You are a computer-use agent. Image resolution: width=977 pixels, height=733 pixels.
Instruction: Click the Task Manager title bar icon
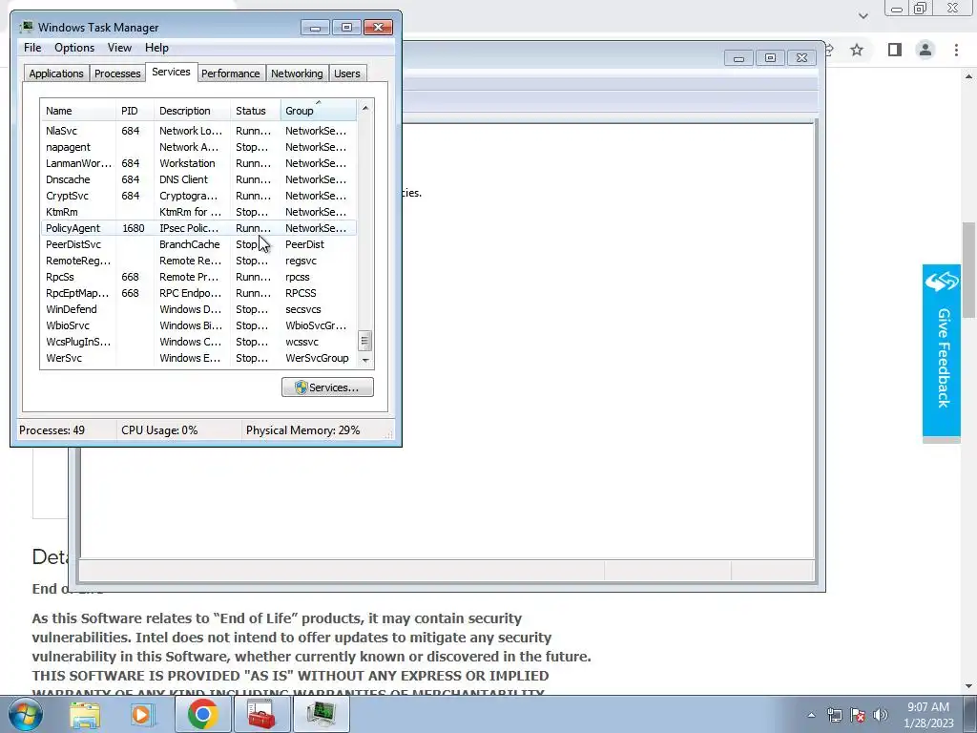pos(26,27)
